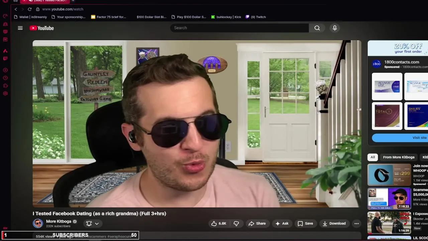This screenshot has height=241, width=428.
Task: Select the 'All' filter chip
Action: [x=372, y=157]
